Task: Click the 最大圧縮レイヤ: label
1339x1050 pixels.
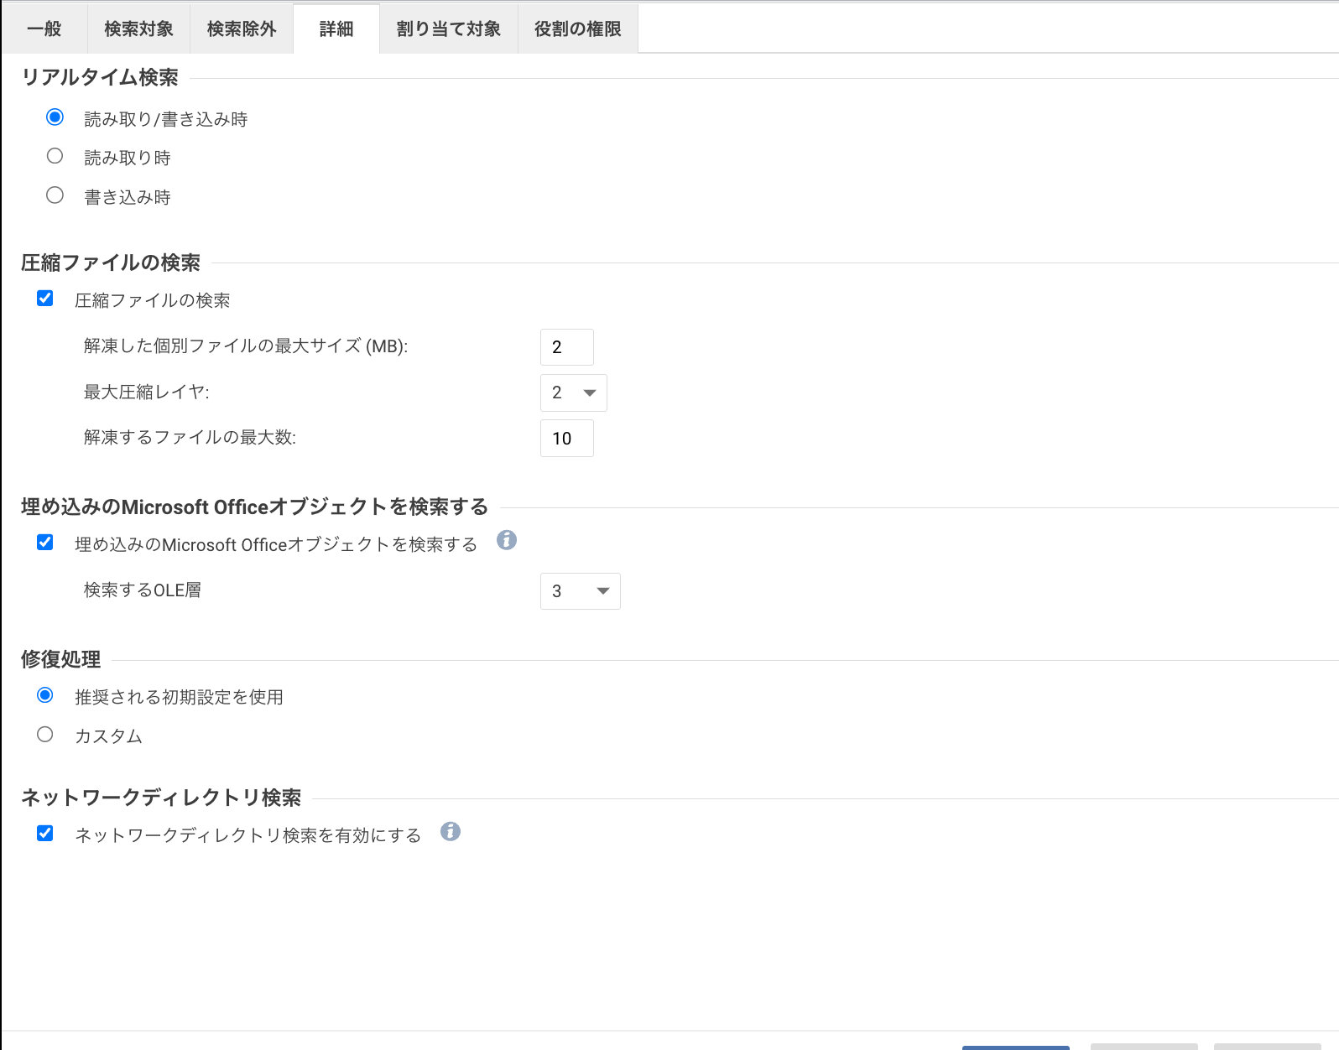Action: click(x=147, y=392)
